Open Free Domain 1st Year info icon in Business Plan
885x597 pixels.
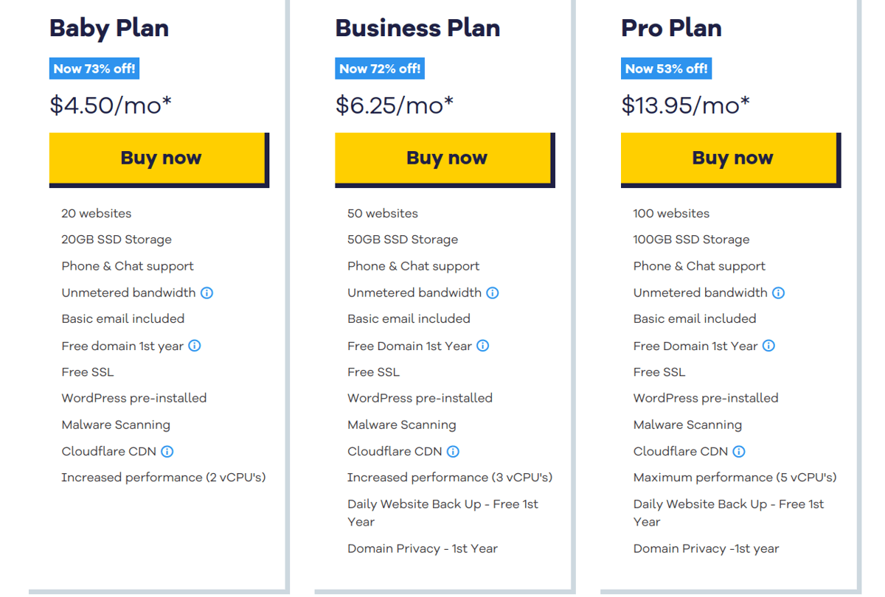[483, 346]
